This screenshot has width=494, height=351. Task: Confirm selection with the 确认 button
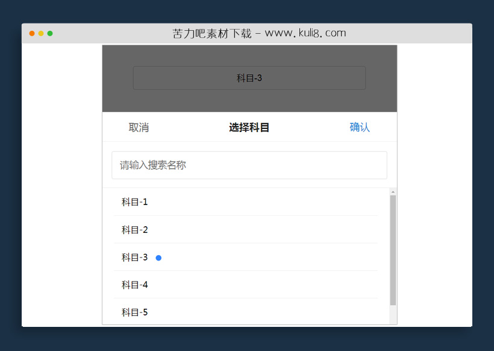click(x=360, y=127)
